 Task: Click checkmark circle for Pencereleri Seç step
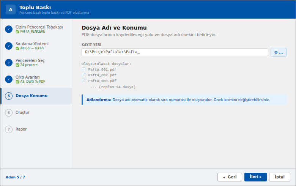coord(9,63)
